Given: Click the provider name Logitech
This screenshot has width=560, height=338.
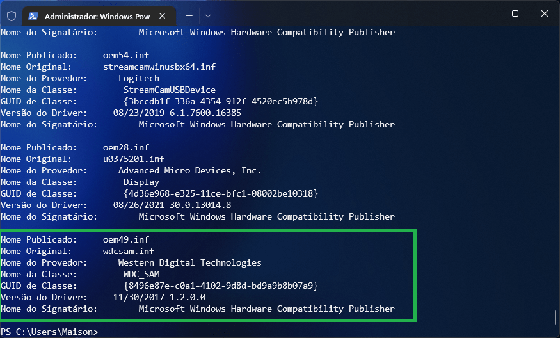Looking at the screenshot, I should [x=139, y=78].
